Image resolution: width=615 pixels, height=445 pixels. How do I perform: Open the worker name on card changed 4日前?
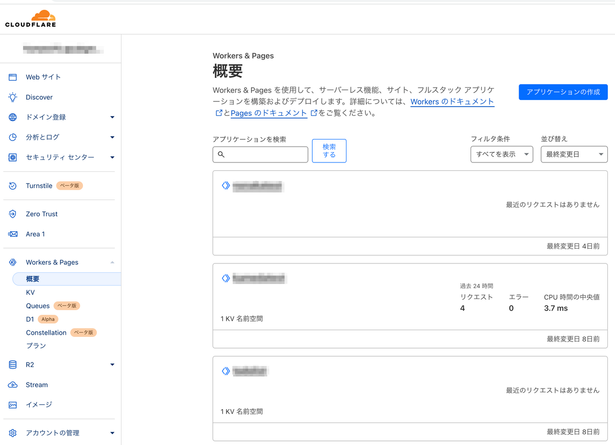258,186
